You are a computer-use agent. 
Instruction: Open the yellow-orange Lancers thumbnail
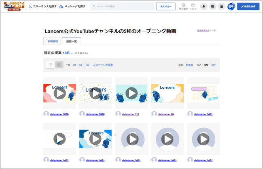168,93
